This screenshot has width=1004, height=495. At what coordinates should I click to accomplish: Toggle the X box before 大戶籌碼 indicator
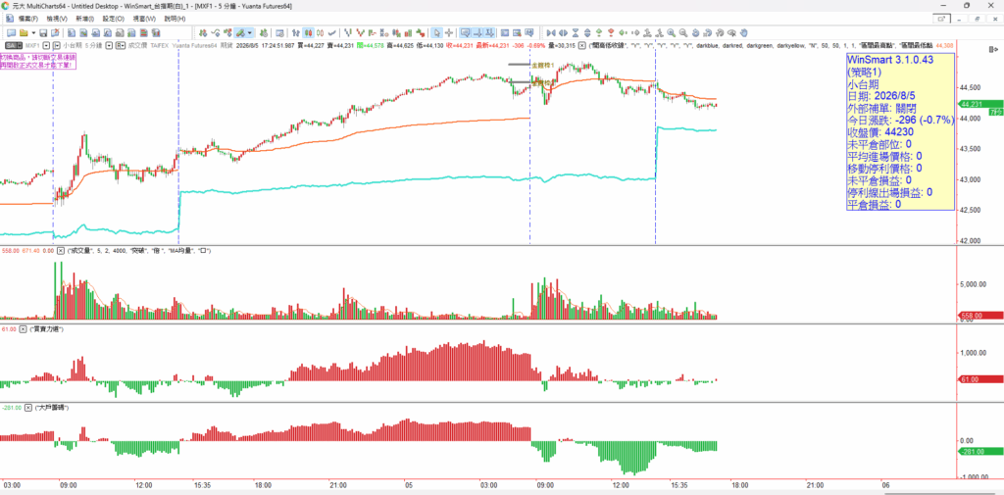[x=28, y=407]
